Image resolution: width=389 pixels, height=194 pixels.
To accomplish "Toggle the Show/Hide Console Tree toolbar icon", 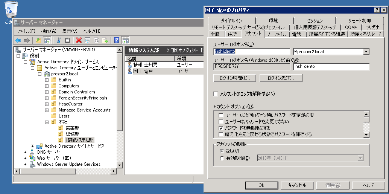I will [47, 40].
